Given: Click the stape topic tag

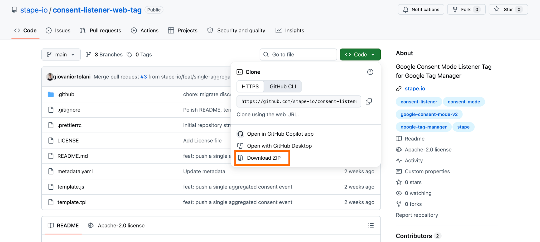Looking at the screenshot, I should pos(463,127).
